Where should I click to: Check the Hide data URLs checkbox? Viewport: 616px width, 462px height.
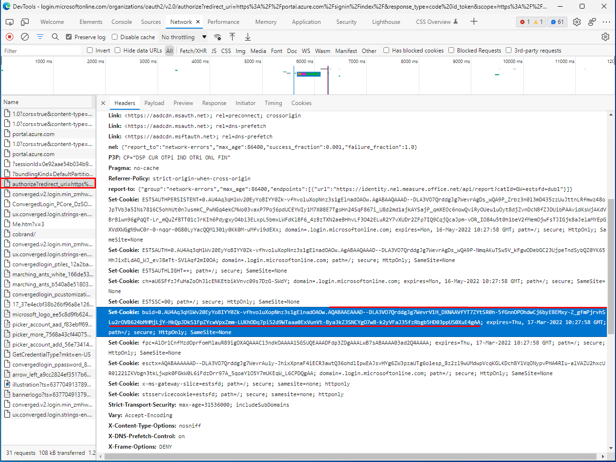(x=117, y=50)
